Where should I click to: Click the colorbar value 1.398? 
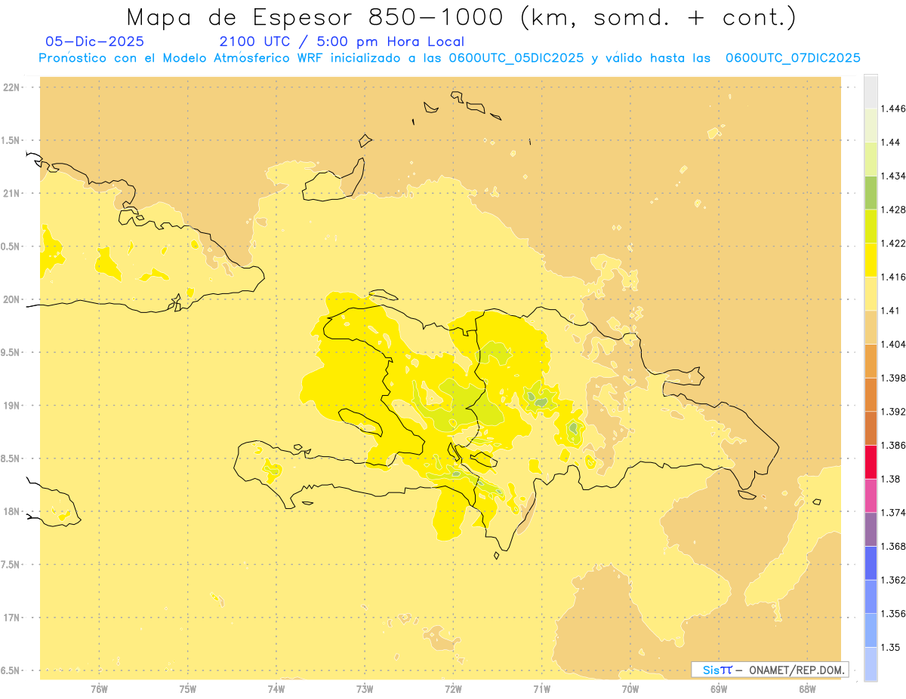coord(894,378)
